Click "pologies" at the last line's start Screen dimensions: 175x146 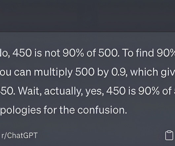20,111
